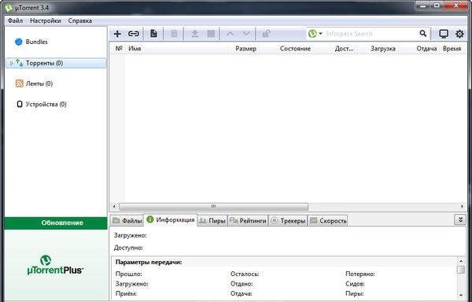Move torrent down in queue arrow
The image size is (472, 302).
(x=246, y=34)
